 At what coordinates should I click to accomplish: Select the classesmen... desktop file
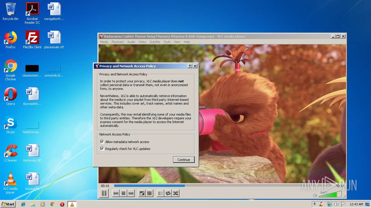(x=32, y=70)
